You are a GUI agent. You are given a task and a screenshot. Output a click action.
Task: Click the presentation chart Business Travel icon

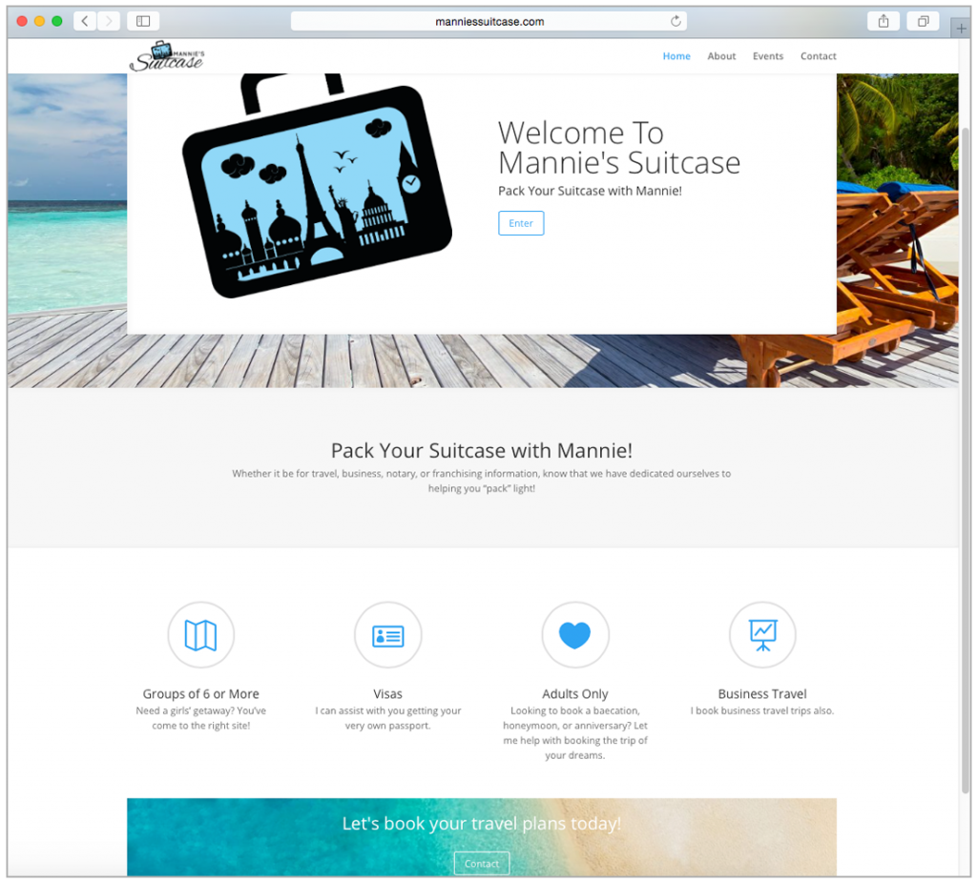point(762,635)
